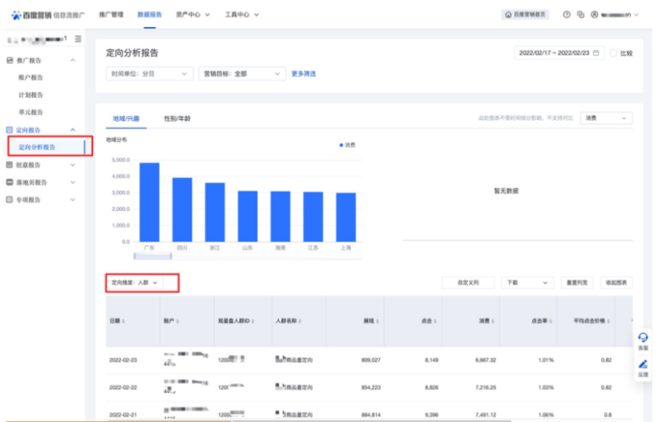Click the Baidu Marketing paw logo
Screen dimensions: 658x422
[16, 15]
